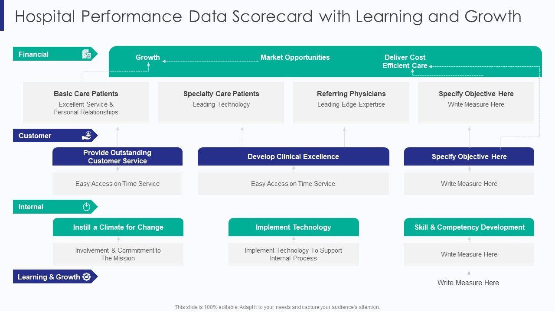
Task: Select the Develop Clinical Excellence header
Action: [x=293, y=156]
